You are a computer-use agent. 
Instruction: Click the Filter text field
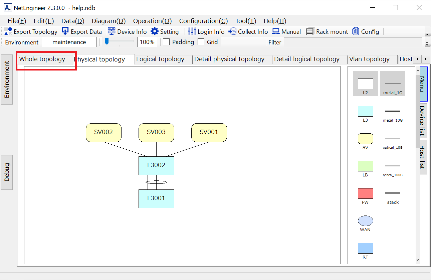[x=353, y=42]
